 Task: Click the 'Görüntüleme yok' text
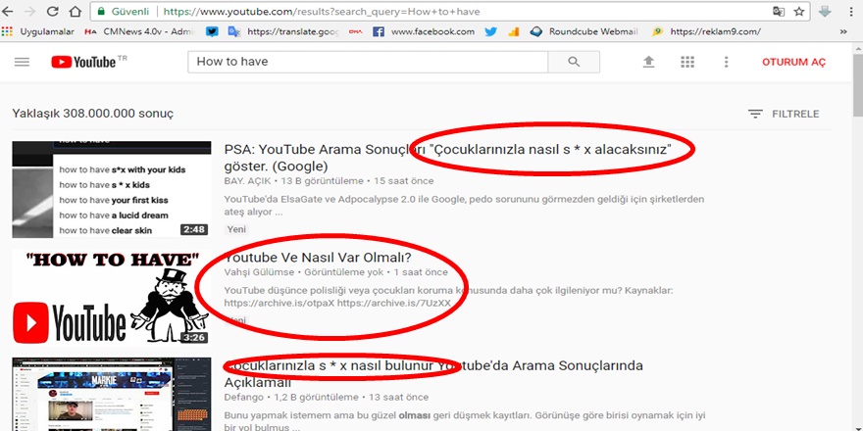[343, 272]
